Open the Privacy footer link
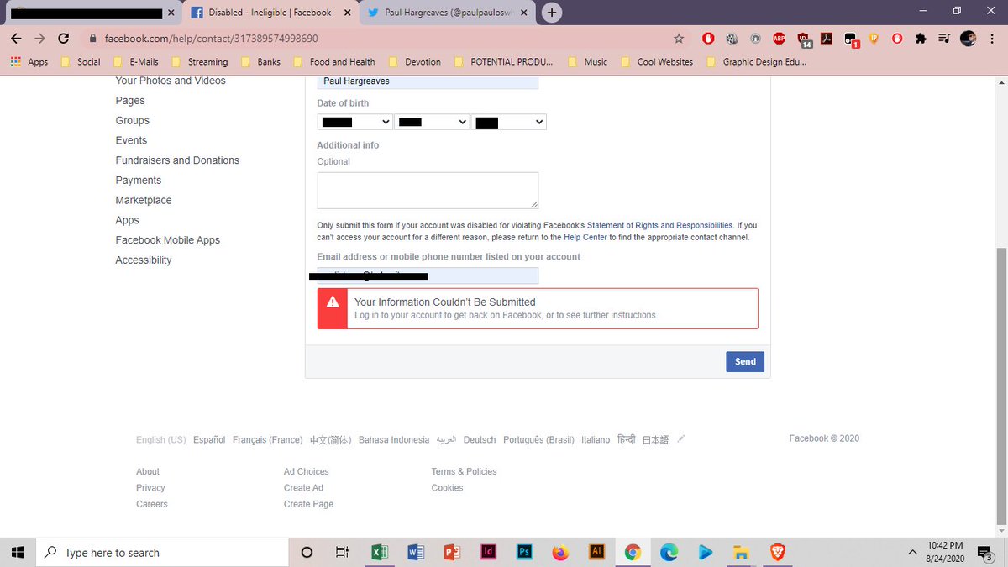Viewport: 1008px width, 567px height. (x=150, y=488)
